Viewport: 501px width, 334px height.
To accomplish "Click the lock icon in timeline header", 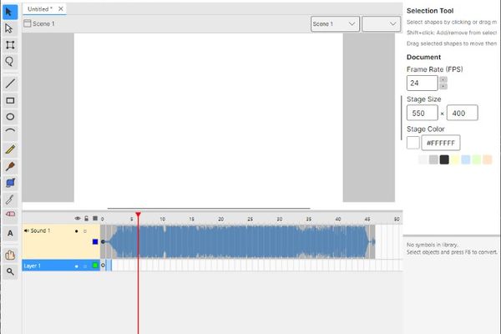I will [86, 218].
